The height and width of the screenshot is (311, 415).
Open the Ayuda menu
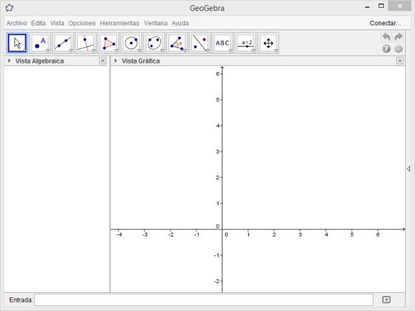pos(180,23)
